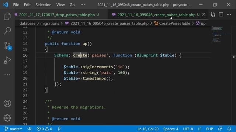Image resolution: width=236 pixels, height=132 pixels.
Task: Click file name breadcrumb segment
Action: 110,23
